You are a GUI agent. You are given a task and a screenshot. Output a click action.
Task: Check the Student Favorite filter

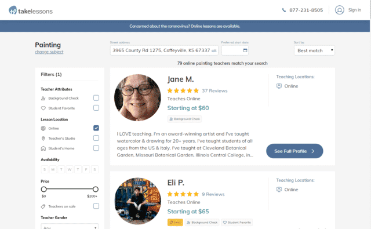click(x=96, y=108)
